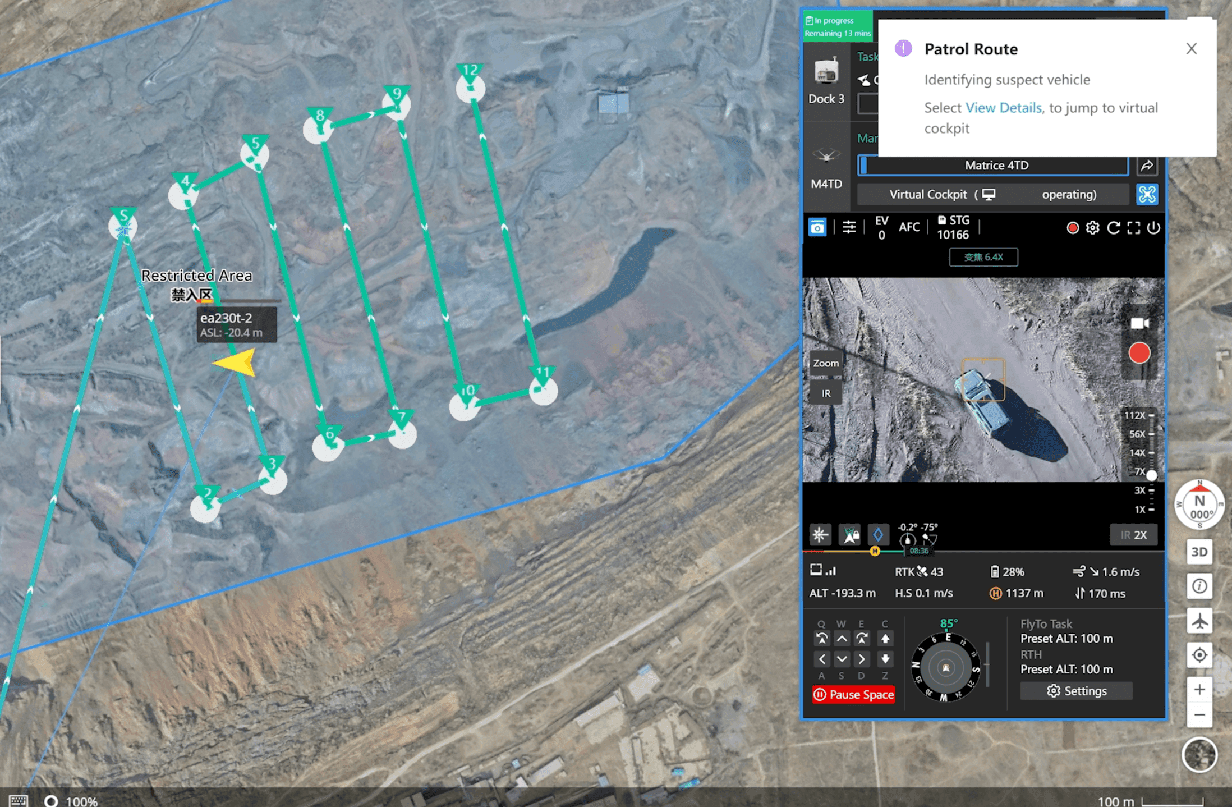
Task: Capture a photo with the camera icon
Action: tap(817, 227)
